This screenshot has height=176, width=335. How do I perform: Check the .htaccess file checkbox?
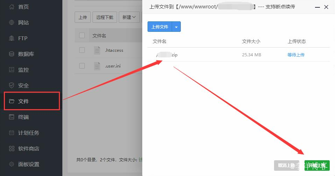pos(82,50)
